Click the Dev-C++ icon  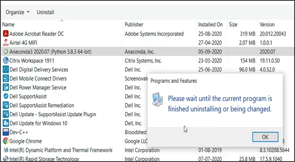click(6, 132)
